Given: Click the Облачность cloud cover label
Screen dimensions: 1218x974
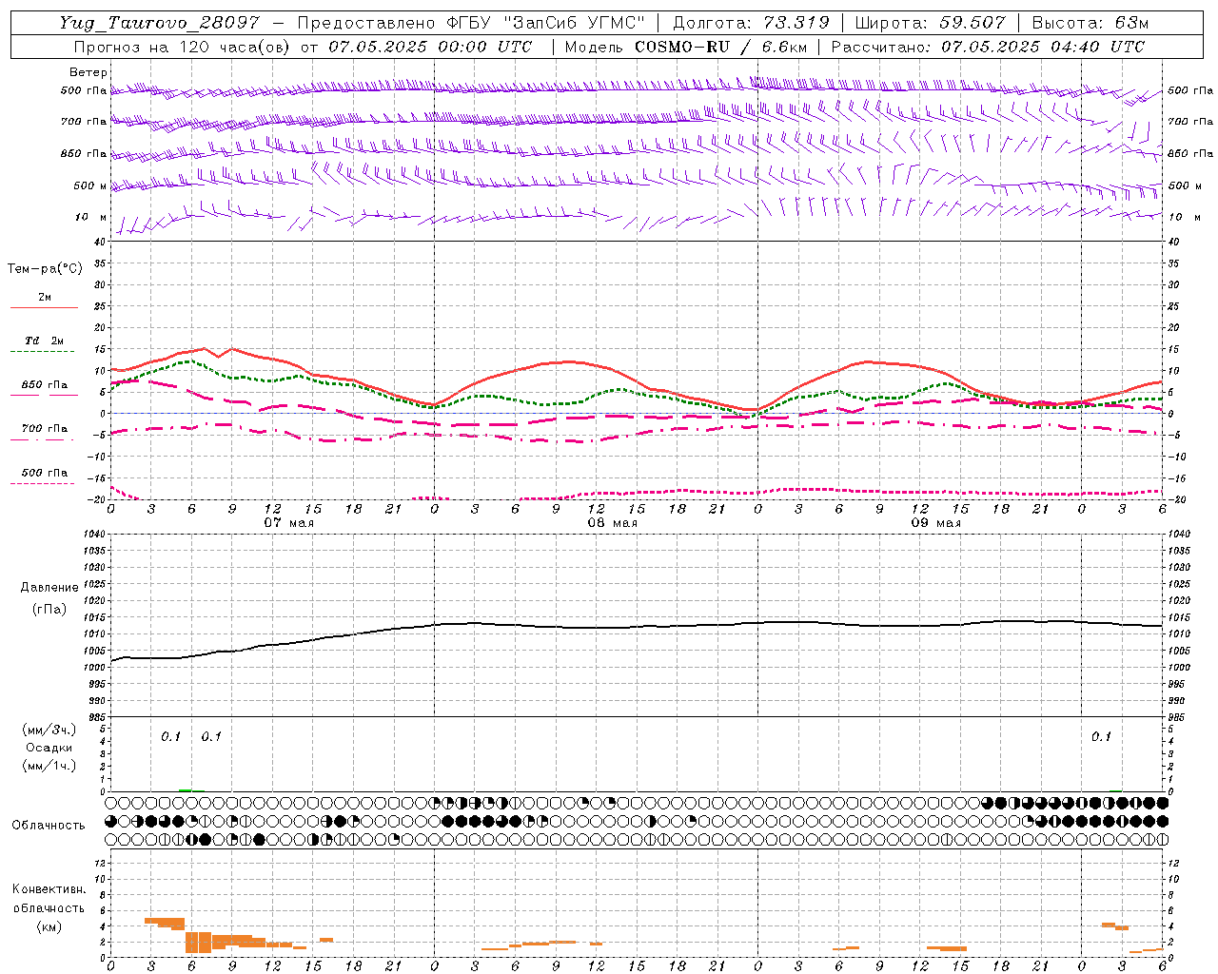Looking at the screenshot, I should [x=49, y=826].
